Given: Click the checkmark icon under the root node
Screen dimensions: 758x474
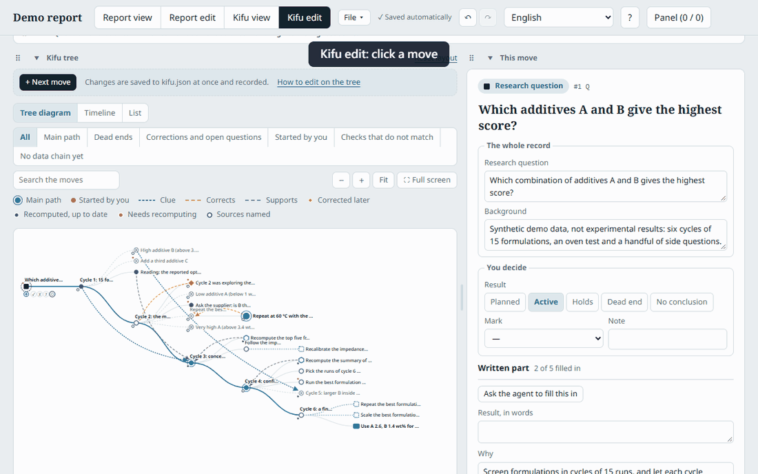Looking at the screenshot, I should click(33, 294).
